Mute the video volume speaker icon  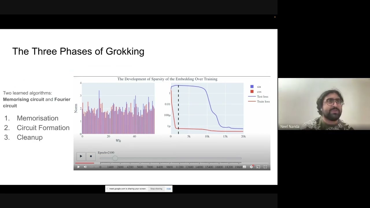[x=85, y=167]
